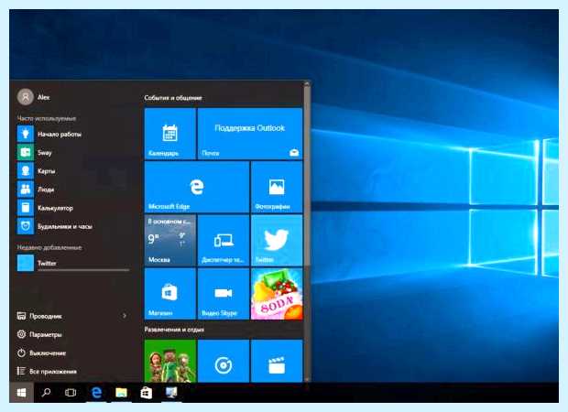Open Twitter under recently added
Image resolution: width=568 pixels, height=412 pixels.
72,263
